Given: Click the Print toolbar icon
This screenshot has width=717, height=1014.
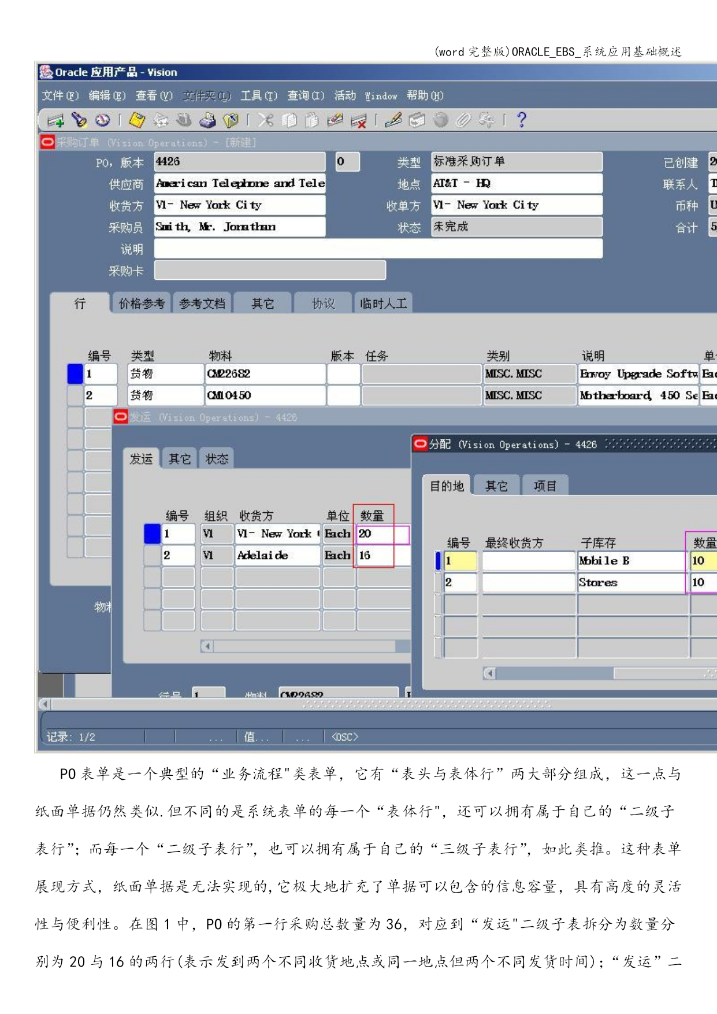Looking at the screenshot, I should pyautogui.click(x=207, y=120).
